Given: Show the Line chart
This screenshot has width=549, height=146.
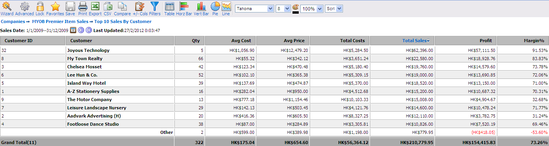Looking at the screenshot, I should [226, 8].
